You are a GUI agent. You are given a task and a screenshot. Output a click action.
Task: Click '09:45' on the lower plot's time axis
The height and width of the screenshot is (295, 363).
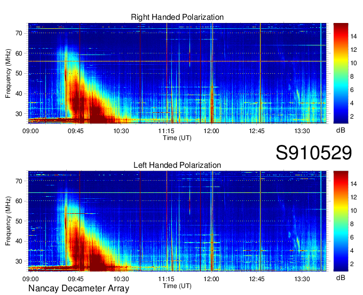75,279
